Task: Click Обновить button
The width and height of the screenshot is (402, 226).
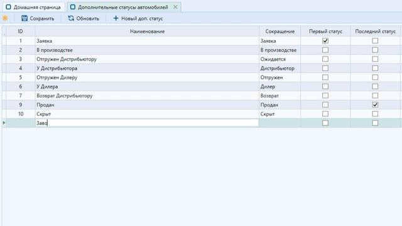Action: click(84, 18)
